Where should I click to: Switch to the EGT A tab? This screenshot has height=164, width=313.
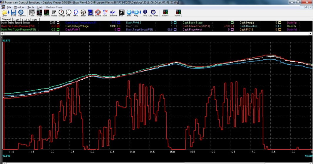[x=26, y=20]
